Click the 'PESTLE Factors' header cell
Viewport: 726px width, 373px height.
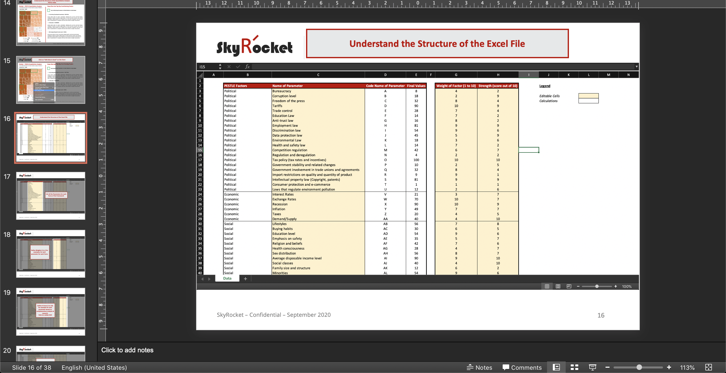tap(247, 86)
